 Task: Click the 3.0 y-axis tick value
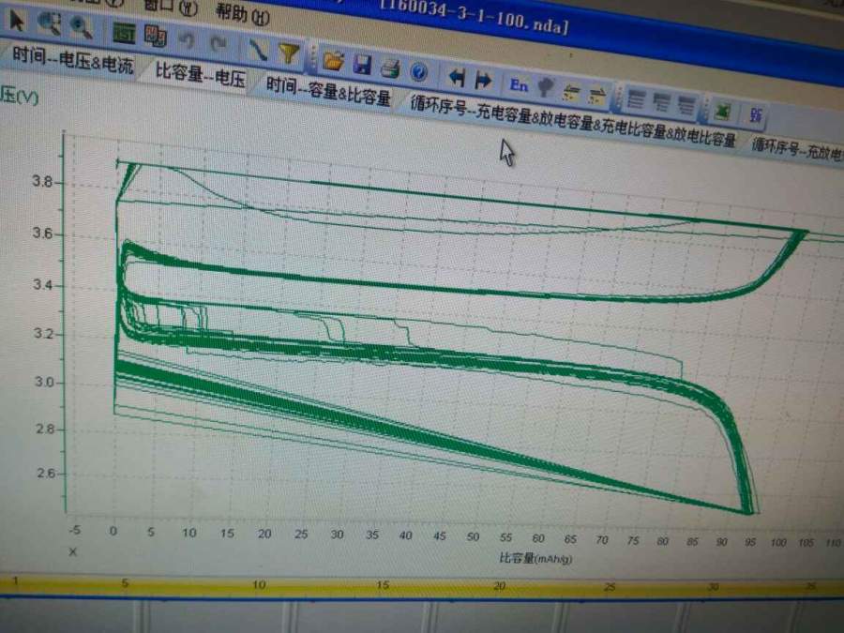pos(44,382)
